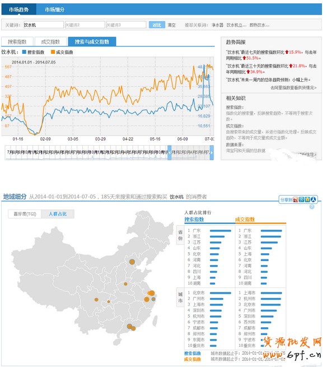The width and height of the screenshot is (327, 367).
Task: Open 去阿里指数查看供货情况 link
Action: tap(293, 87)
